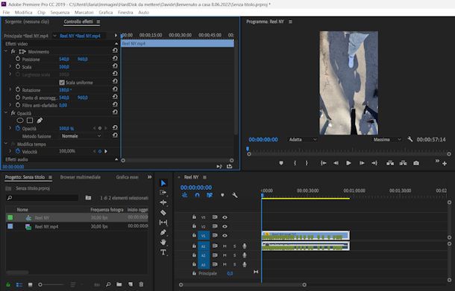Toggle Scala animation stopwatch
This screenshot has width=455, height=291.
18,66
